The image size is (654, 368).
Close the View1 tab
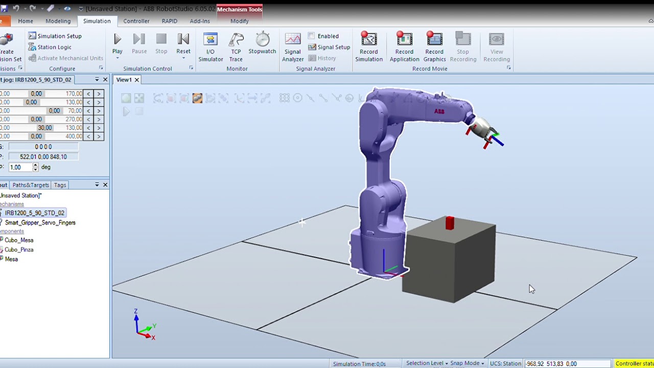point(136,80)
